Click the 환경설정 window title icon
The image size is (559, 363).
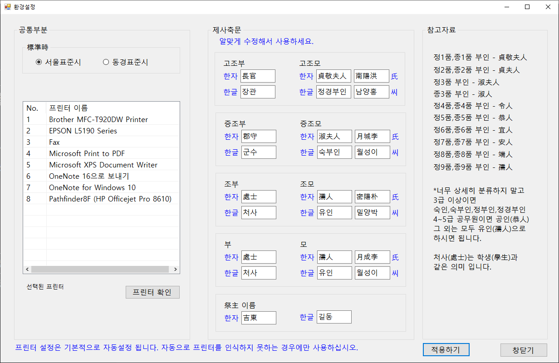click(x=8, y=7)
